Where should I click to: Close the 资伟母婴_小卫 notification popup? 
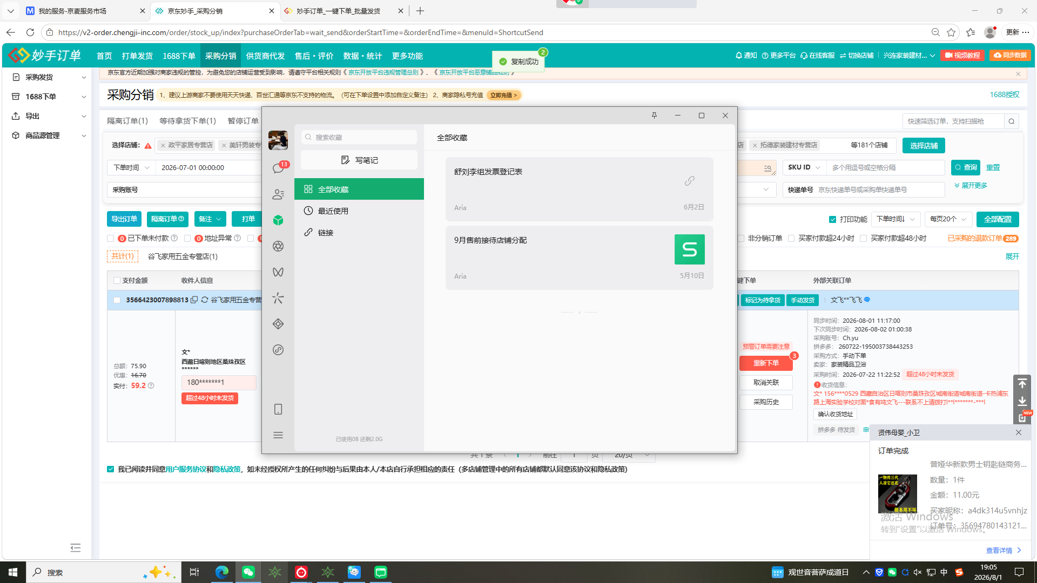[x=1019, y=432]
